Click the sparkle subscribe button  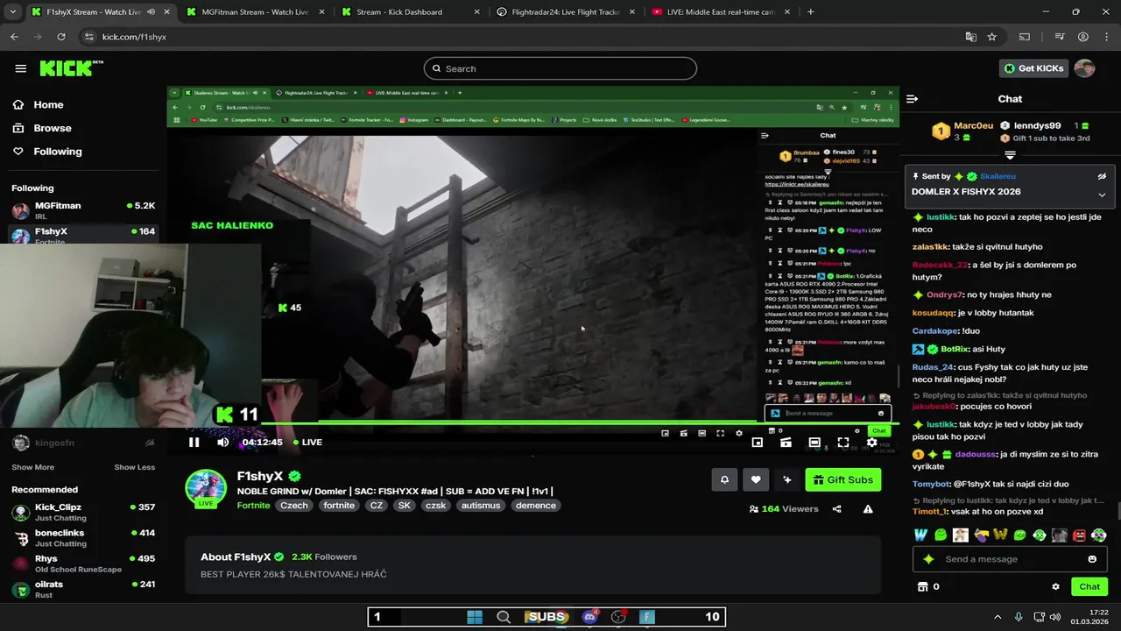[x=787, y=479]
